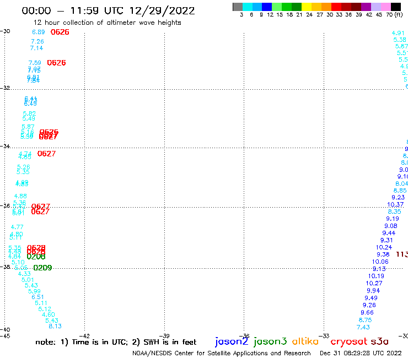The height and width of the screenshot is (358, 408).
Task: Click the wave height value 5.82
Action: pos(29,113)
